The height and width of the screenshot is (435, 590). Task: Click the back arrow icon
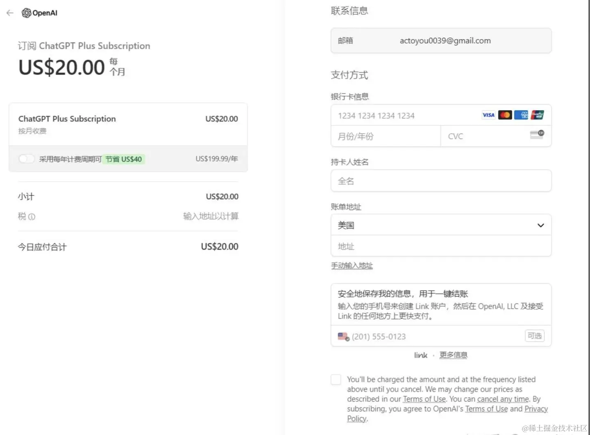click(10, 13)
